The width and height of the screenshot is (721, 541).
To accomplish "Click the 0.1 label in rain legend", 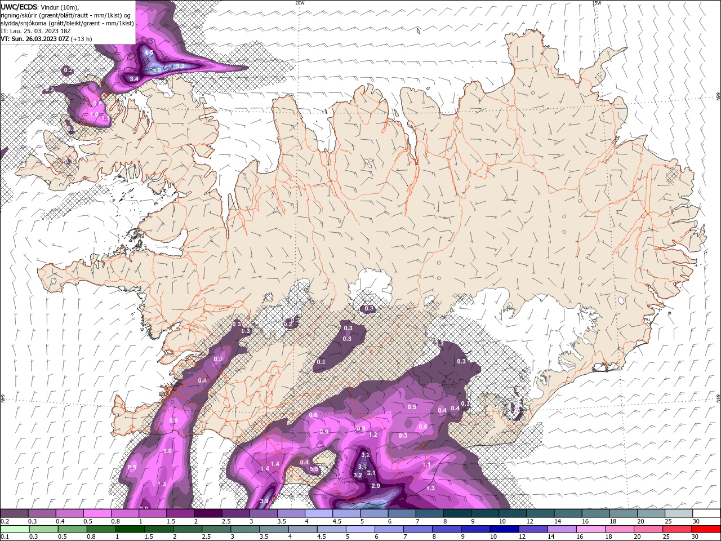I will click(5, 536).
